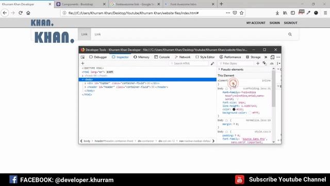The image size is (330, 186).
Task: Open Library icon in browser toolbar
Action: [x=285, y=13]
